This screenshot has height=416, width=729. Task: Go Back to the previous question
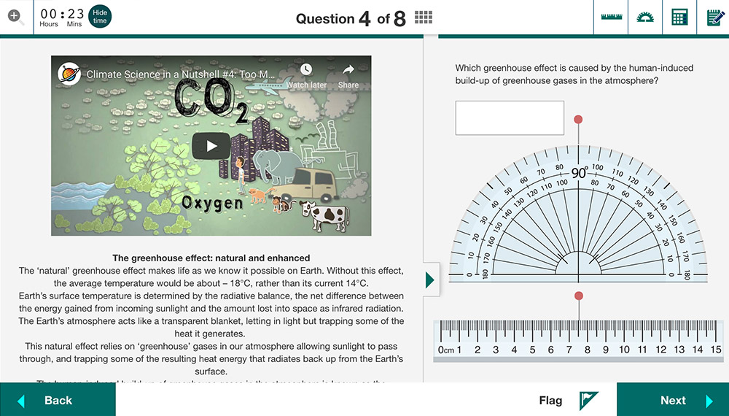pyautogui.click(x=58, y=400)
